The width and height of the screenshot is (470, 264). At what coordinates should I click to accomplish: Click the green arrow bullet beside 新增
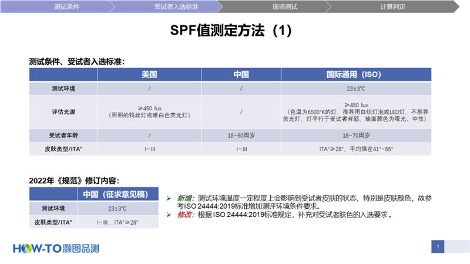[x=169, y=198]
